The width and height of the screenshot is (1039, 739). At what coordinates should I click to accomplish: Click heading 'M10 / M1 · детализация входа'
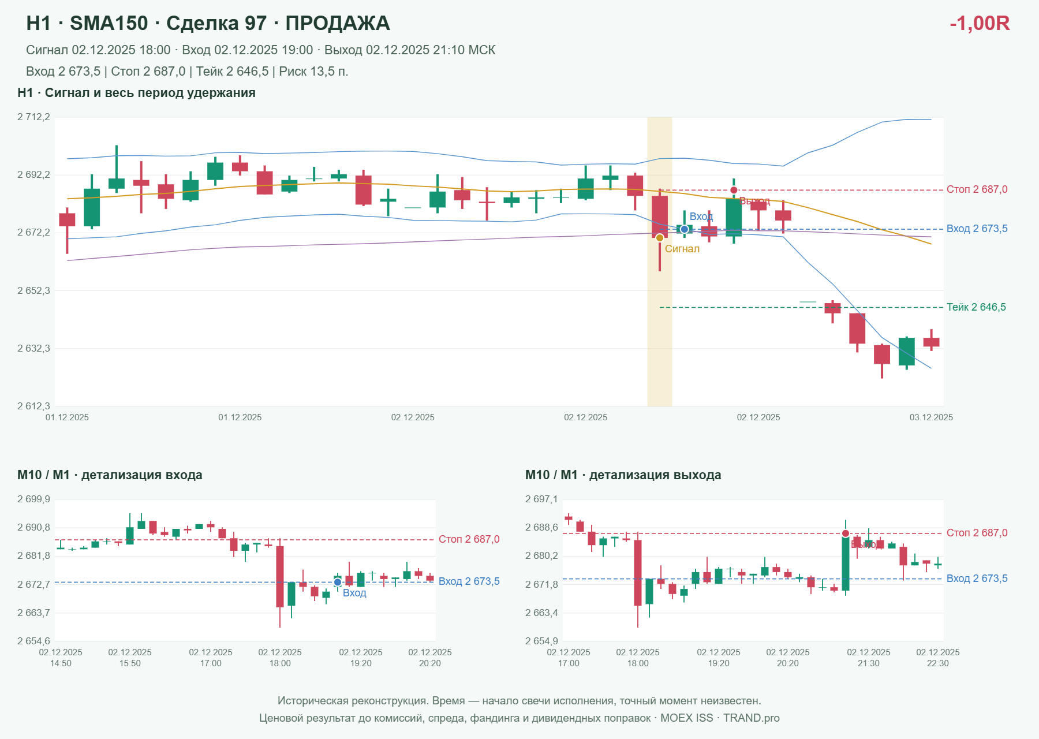tap(110, 475)
